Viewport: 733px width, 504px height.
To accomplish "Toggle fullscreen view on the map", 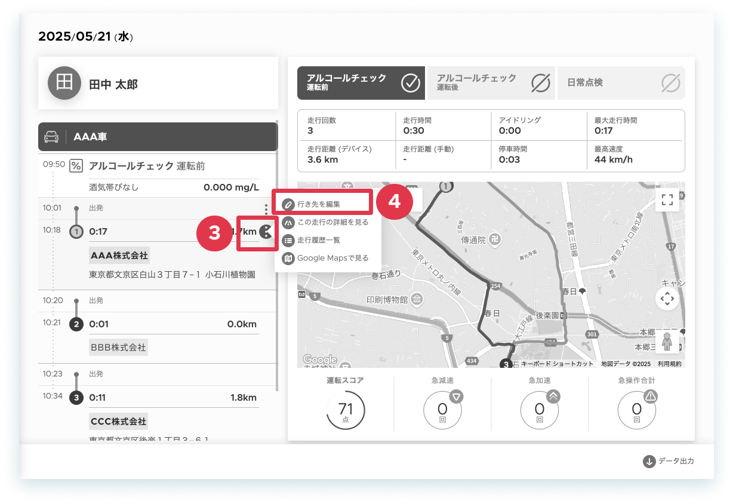I will point(667,199).
